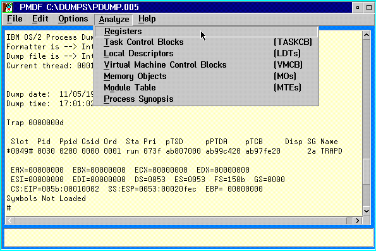
Task: Open the Edit menu
Action: click(x=40, y=19)
